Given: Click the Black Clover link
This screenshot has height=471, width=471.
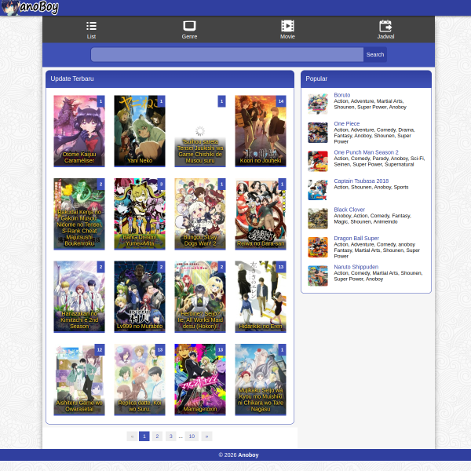Looking at the screenshot, I should [349, 210].
